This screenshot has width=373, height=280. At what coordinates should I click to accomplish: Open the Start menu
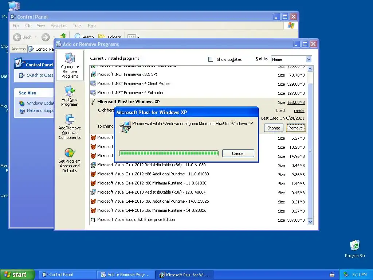click(17, 275)
